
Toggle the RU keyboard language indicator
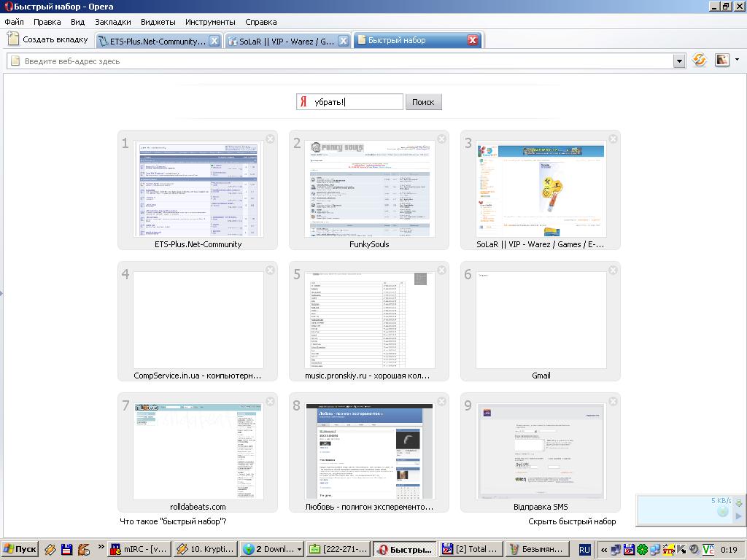pyautogui.click(x=584, y=549)
